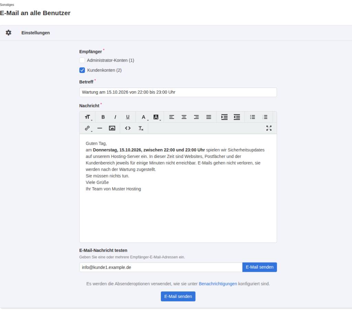This screenshot has width=352, height=310.
Task: Align text to the right
Action: 196,117
